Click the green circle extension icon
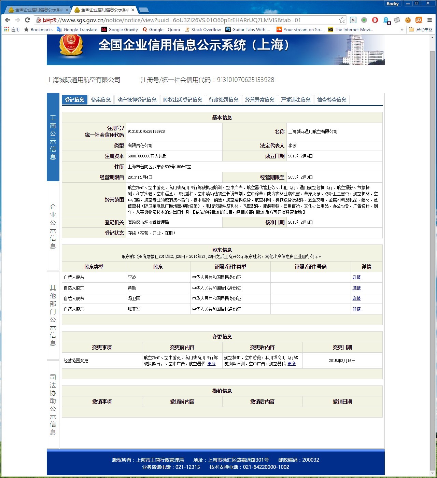The width and height of the screenshot is (437, 478). [x=364, y=20]
